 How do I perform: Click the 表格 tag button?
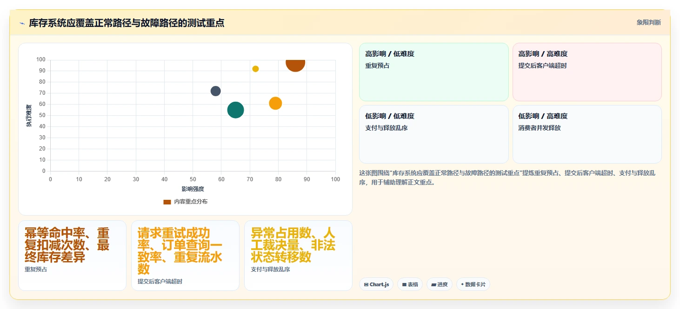click(410, 284)
